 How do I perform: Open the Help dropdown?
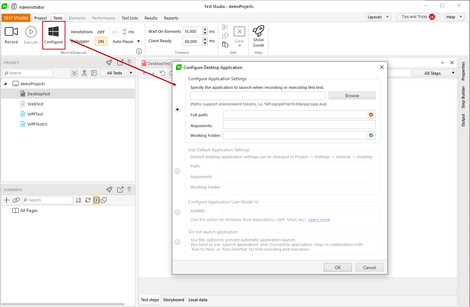click(x=454, y=17)
